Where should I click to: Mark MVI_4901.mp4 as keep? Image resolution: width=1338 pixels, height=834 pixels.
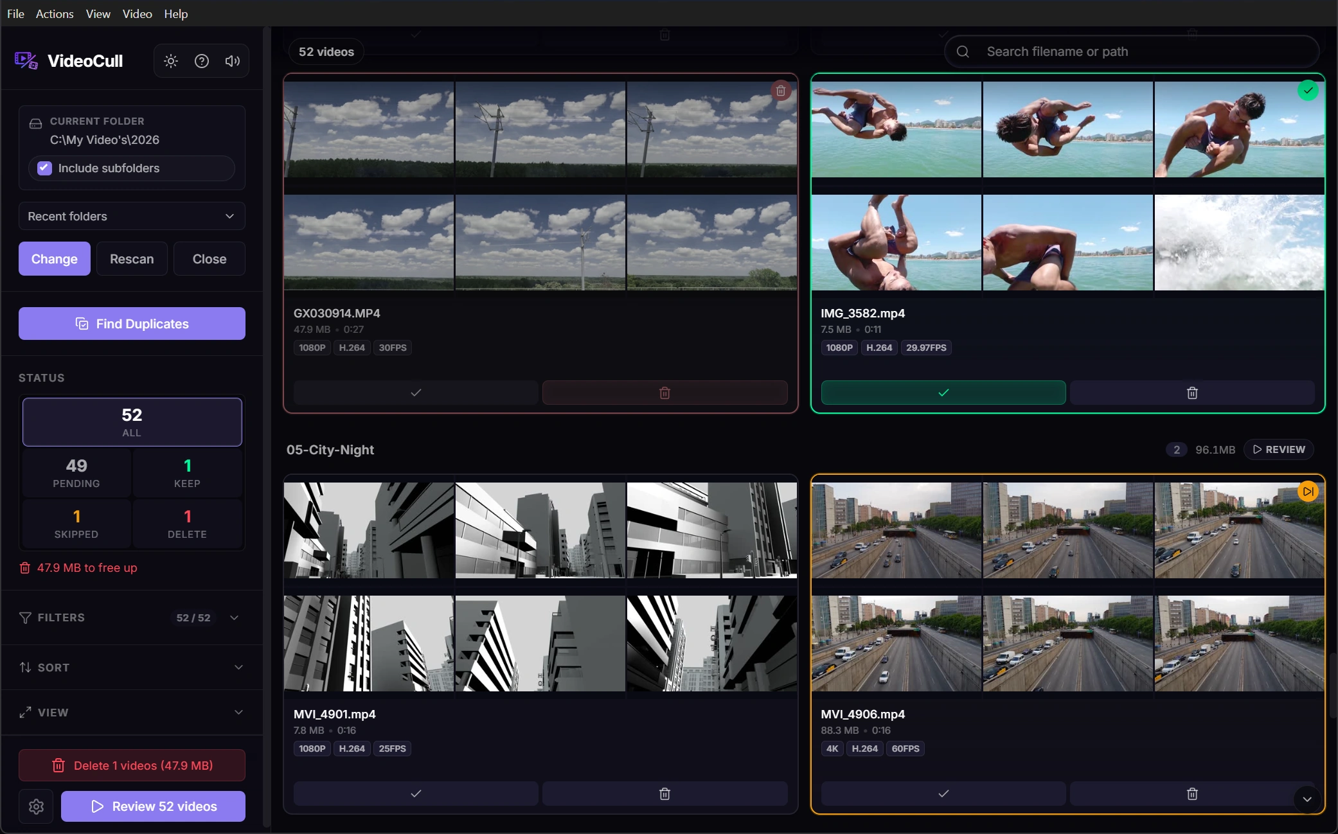click(x=416, y=794)
